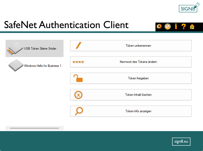Open Advanced View gear icon
This screenshot has height=151, width=203.
159,26
